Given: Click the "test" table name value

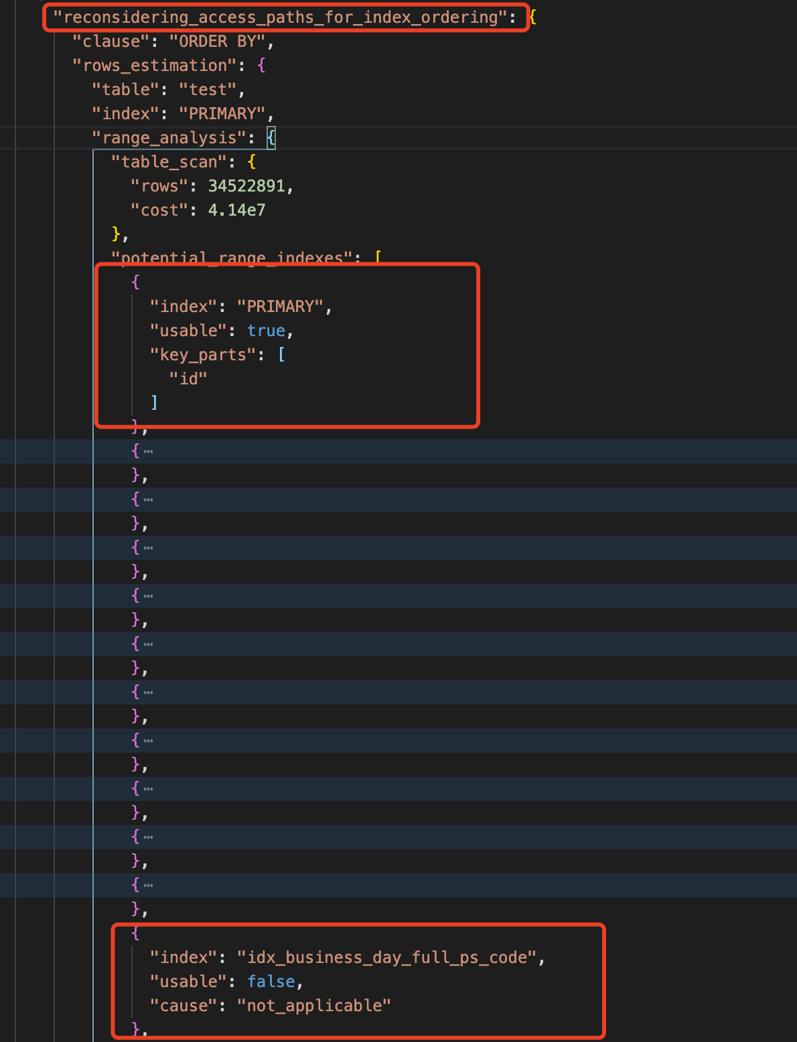Looking at the screenshot, I should tap(208, 90).
